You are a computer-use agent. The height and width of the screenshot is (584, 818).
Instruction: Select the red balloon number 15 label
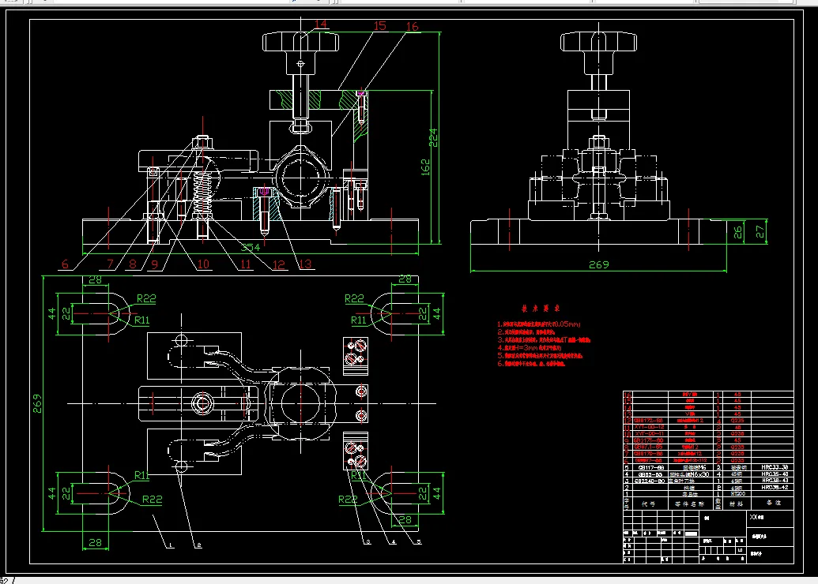[x=380, y=25]
